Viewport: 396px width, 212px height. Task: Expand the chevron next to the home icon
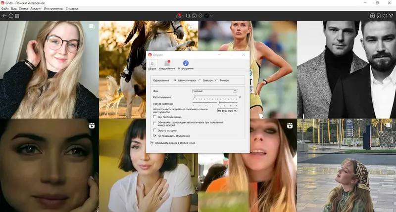(x=183, y=16)
